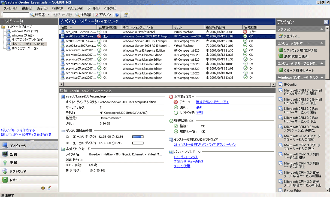
Task: Click the horizontal scrollbar of the computer list
Action: coord(167,84)
